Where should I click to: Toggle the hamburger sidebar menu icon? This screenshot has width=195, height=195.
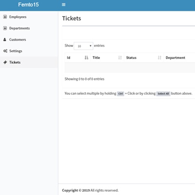coord(63,5)
